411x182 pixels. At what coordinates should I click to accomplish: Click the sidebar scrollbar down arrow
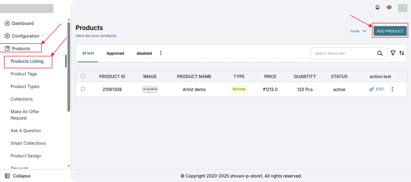(69, 166)
